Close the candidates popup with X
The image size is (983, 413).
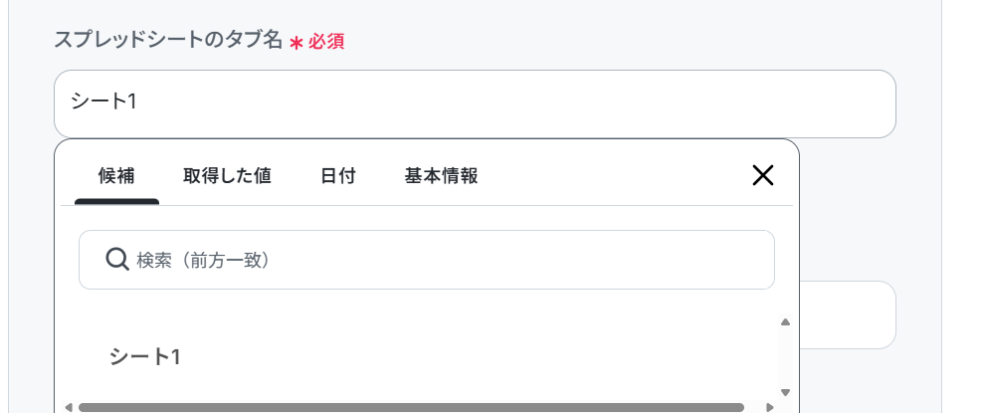point(763,175)
